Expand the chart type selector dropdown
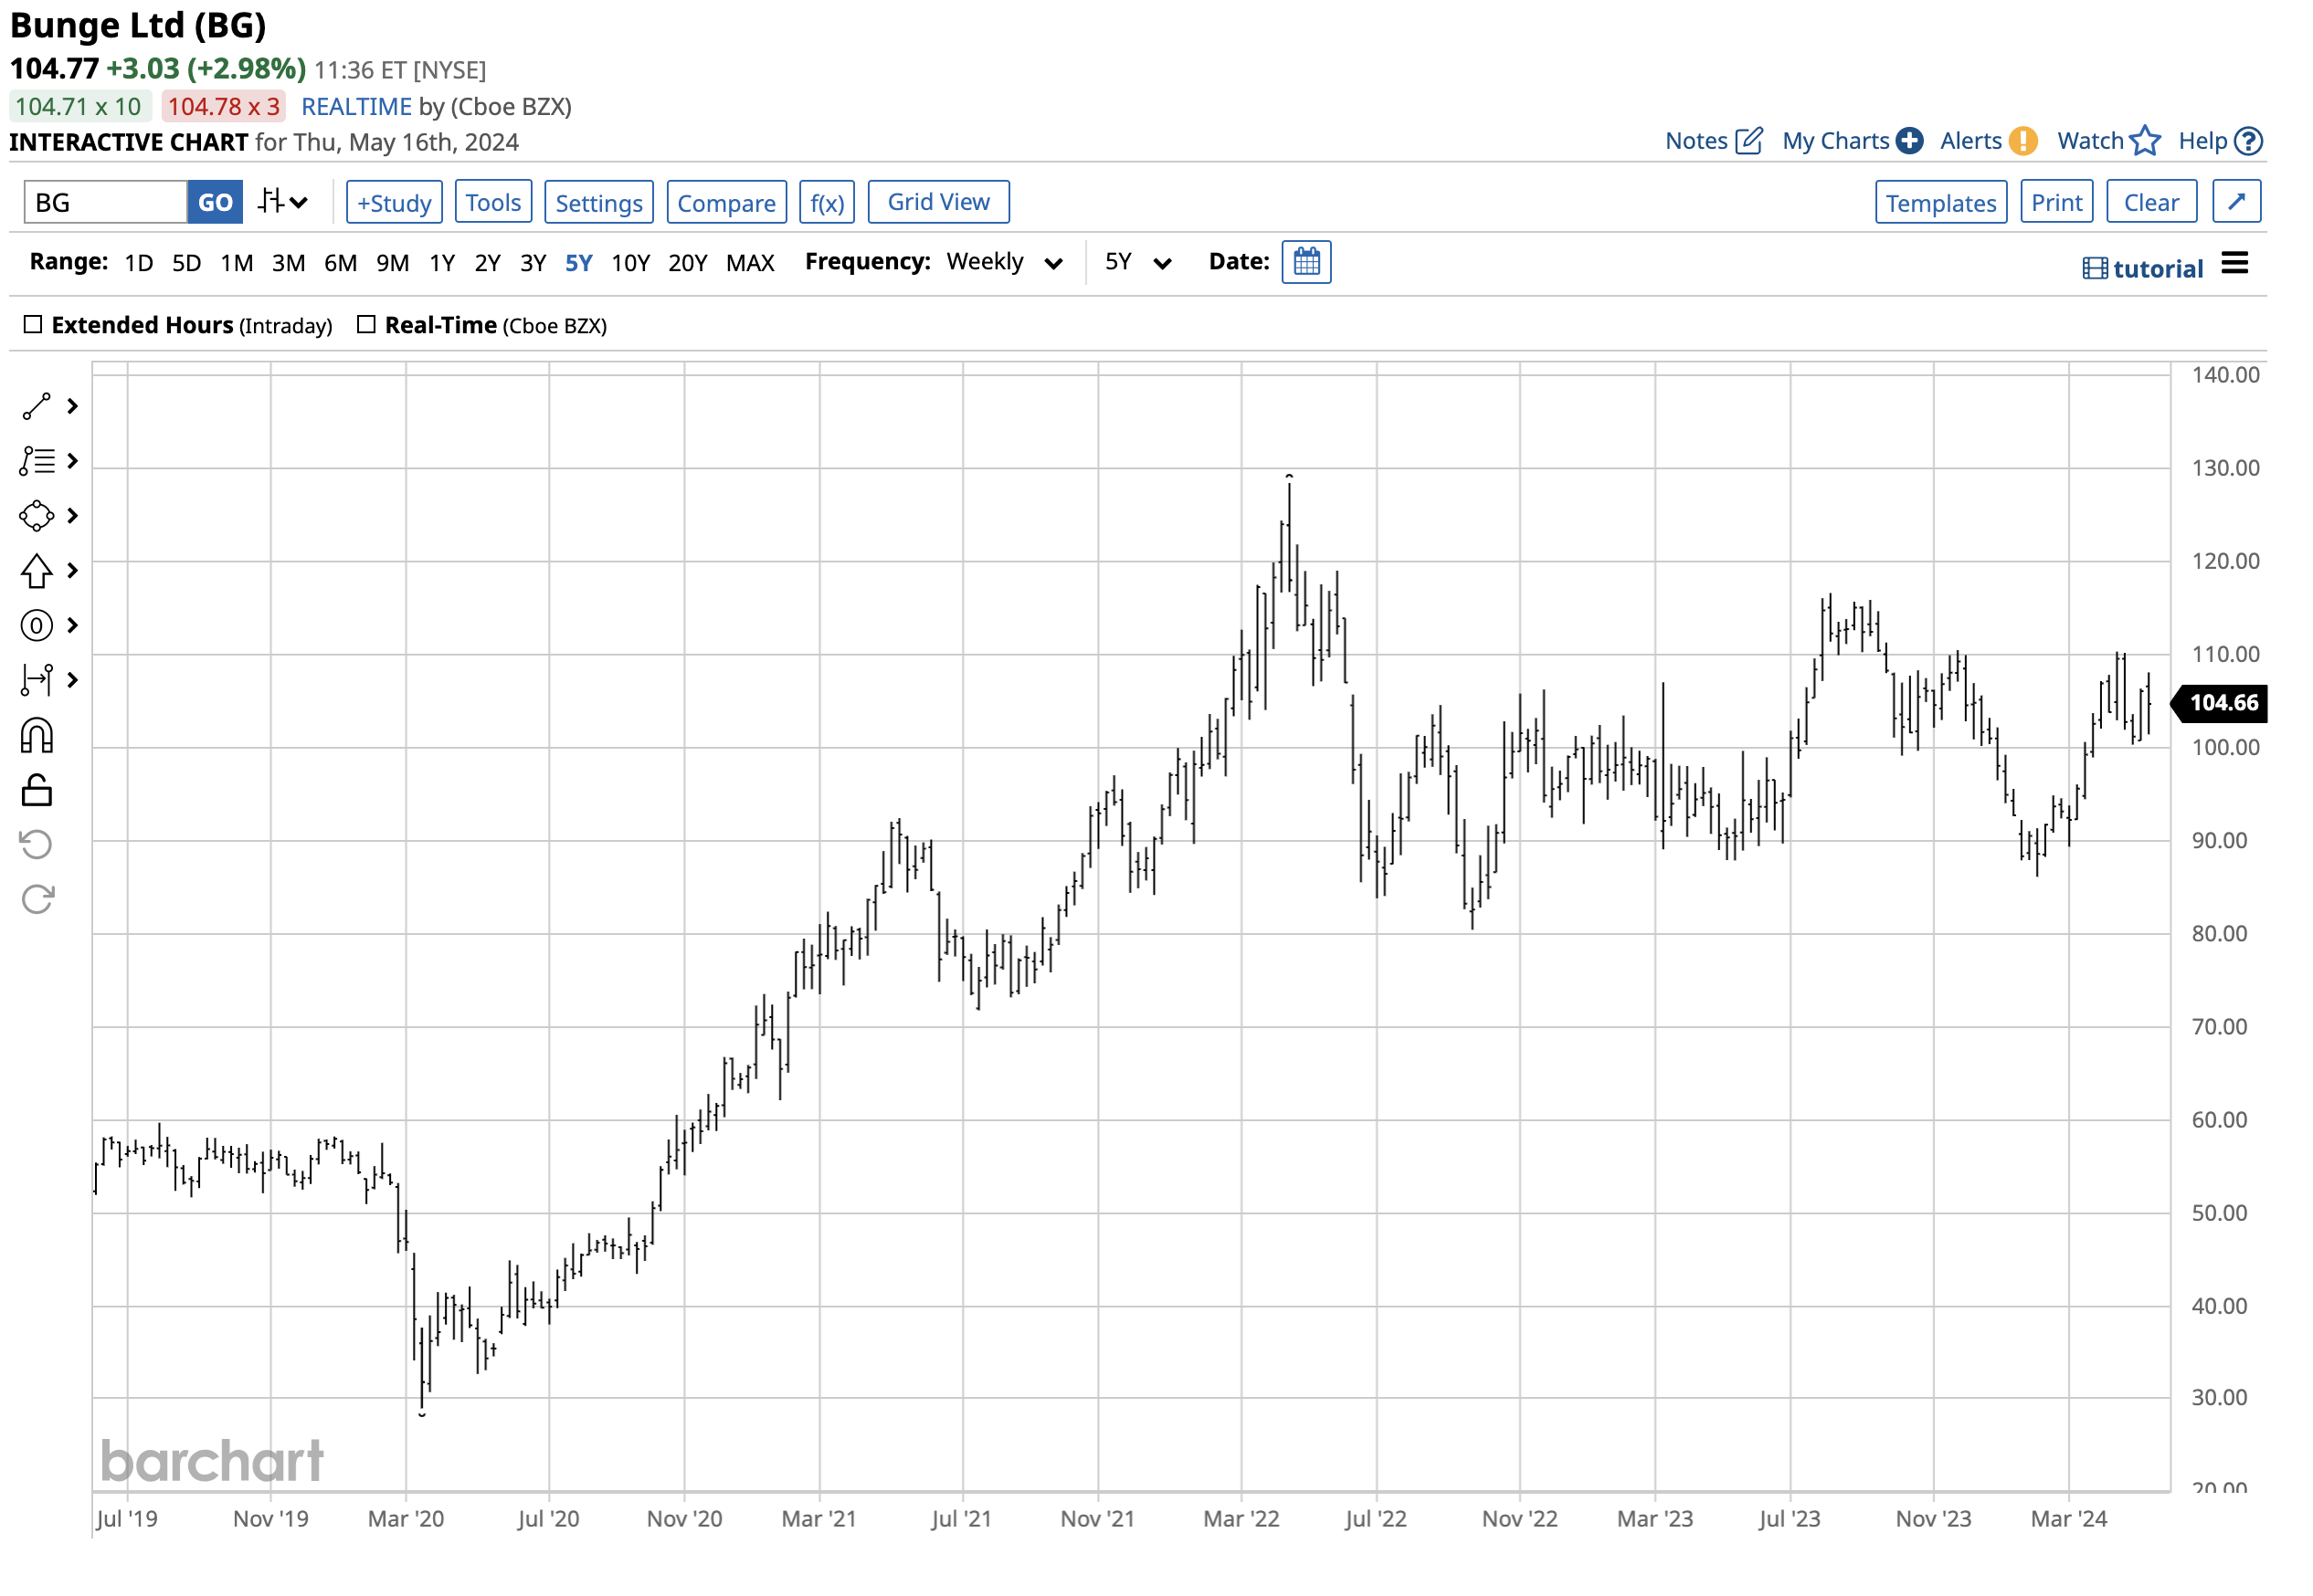The image size is (2313, 1596). point(283,201)
